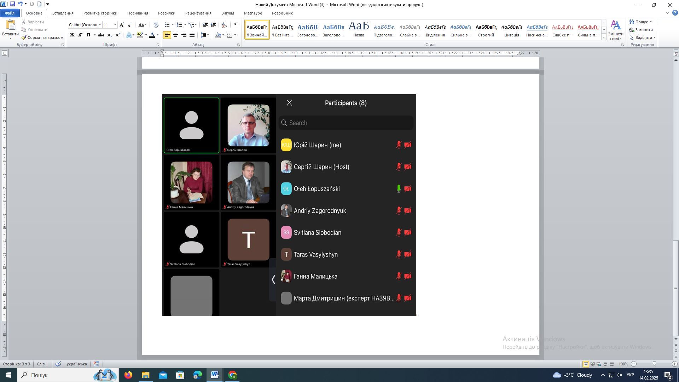This screenshot has width=679, height=382.
Task: Apply superscript formatting
Action: 117,35
